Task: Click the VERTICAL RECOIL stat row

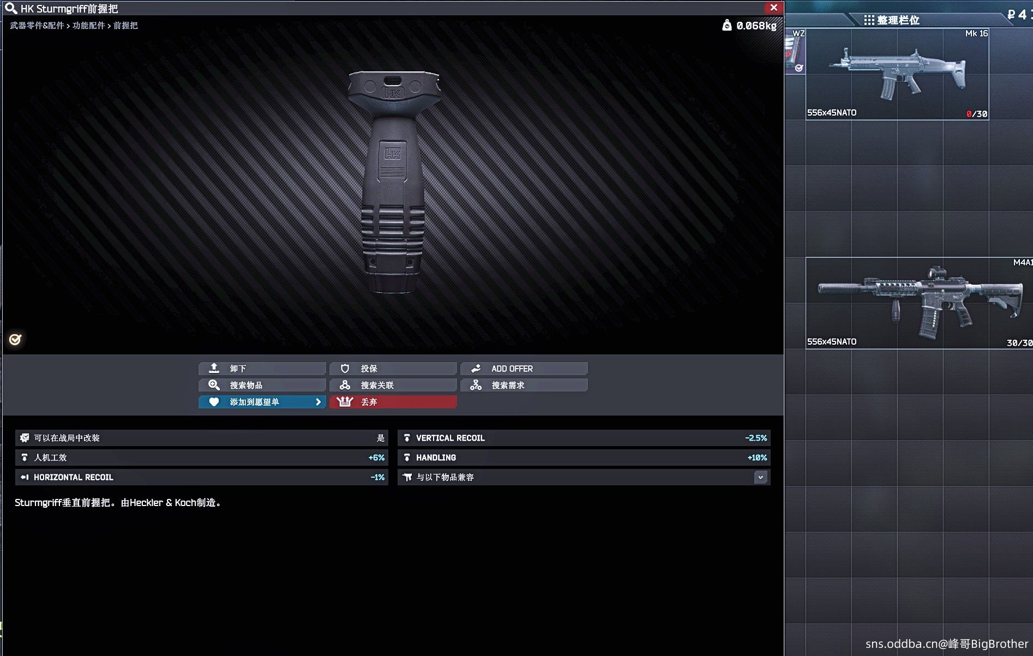Action: (x=584, y=438)
